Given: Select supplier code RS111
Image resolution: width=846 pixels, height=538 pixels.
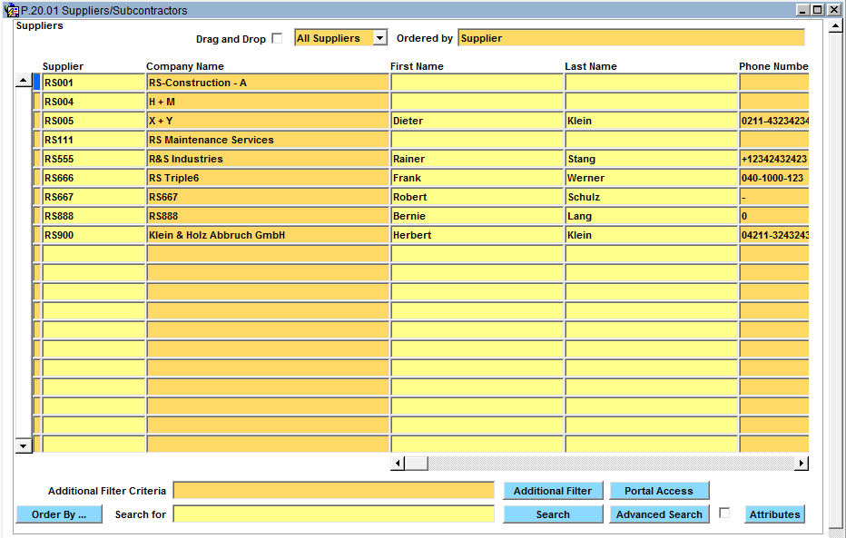Looking at the screenshot, I should [93, 140].
